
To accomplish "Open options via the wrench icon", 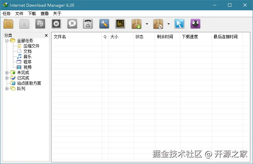I will point(104,24).
